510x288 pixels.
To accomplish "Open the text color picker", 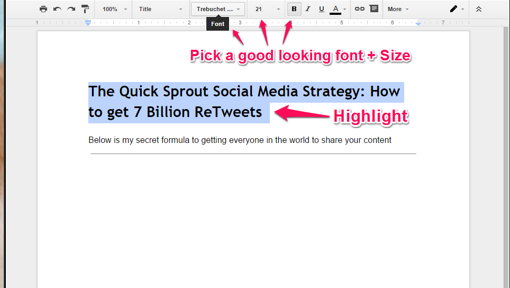I will point(338,9).
